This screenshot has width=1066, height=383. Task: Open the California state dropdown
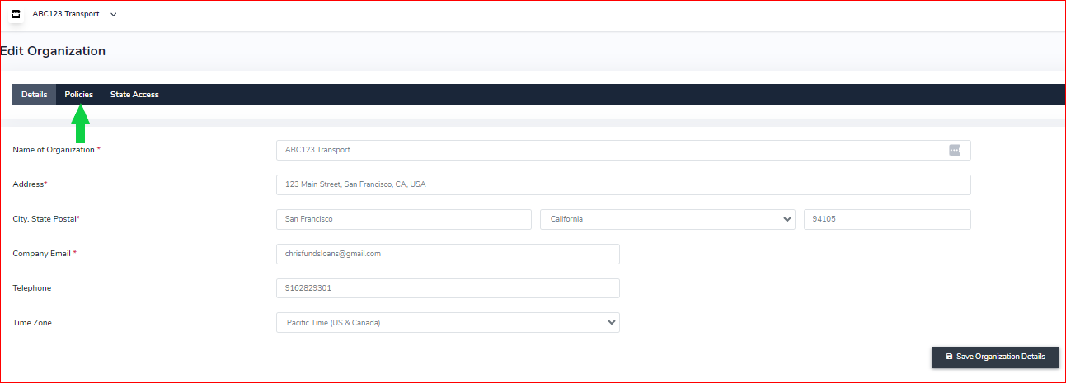[668, 219]
